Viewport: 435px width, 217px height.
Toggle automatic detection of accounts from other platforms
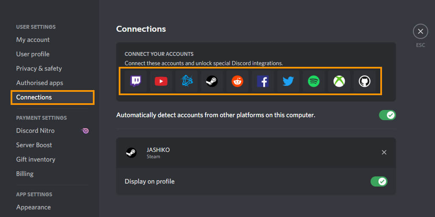pyautogui.click(x=387, y=115)
